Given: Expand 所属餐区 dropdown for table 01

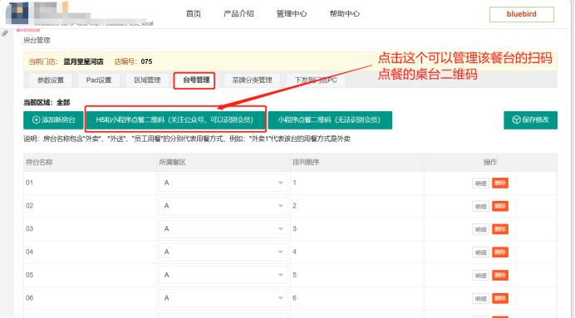Looking at the screenshot, I should [223, 183].
